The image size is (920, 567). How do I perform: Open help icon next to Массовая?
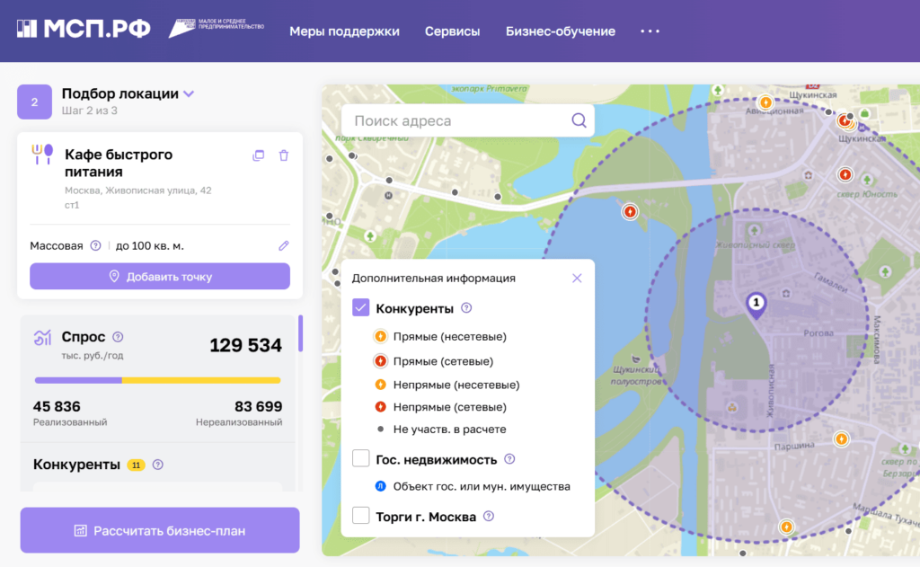(x=95, y=245)
